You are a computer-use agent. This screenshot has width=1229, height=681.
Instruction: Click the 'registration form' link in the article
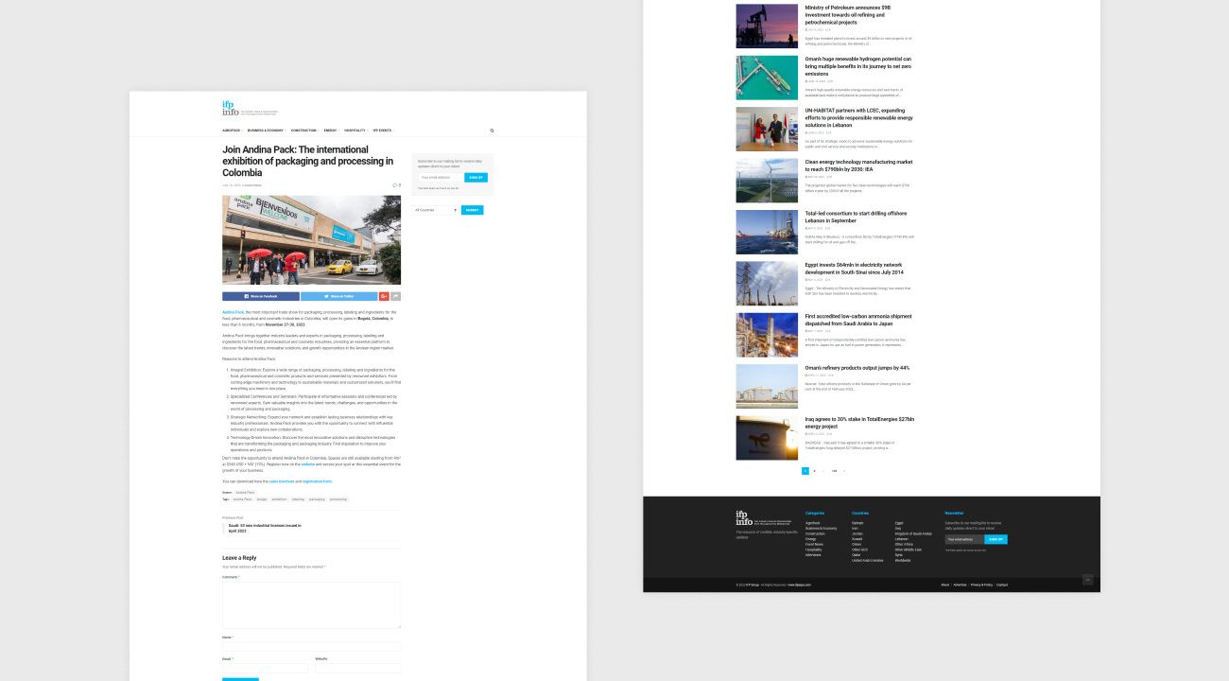pyautogui.click(x=317, y=481)
